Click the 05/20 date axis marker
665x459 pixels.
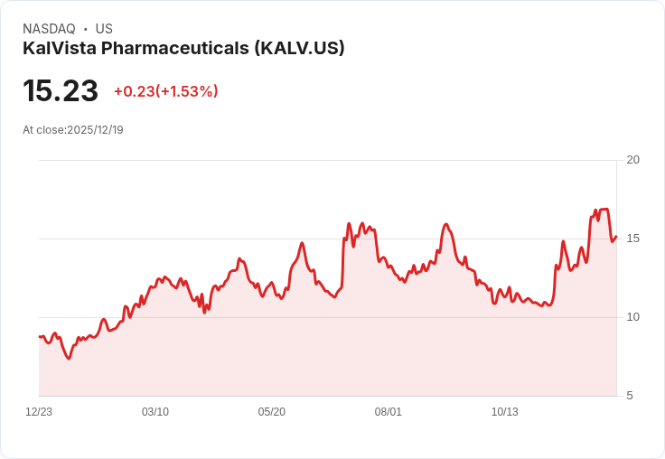(x=272, y=412)
